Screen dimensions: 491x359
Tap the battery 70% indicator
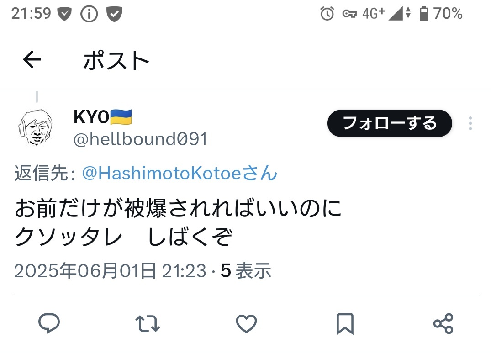(441, 14)
